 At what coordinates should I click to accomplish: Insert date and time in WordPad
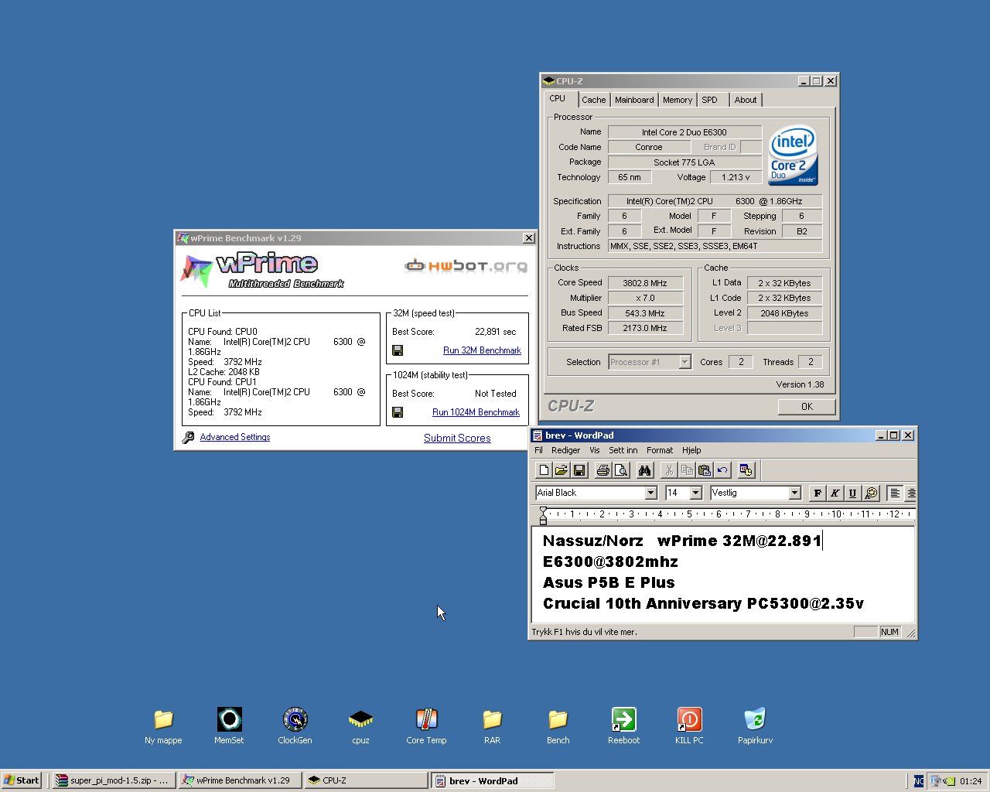pyautogui.click(x=746, y=469)
